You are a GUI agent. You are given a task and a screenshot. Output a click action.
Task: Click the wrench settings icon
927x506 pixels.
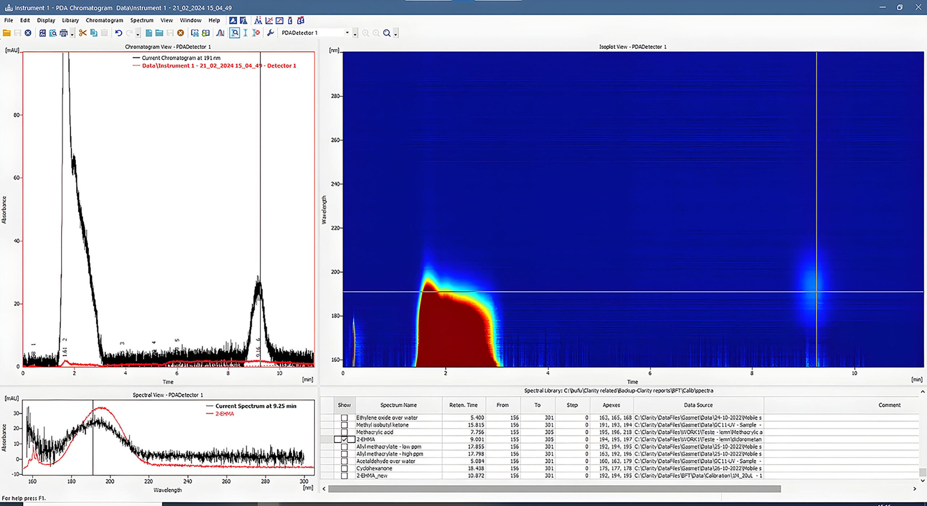click(x=270, y=33)
